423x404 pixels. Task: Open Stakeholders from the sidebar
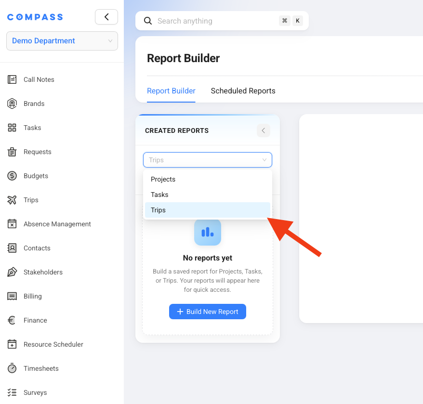click(43, 272)
